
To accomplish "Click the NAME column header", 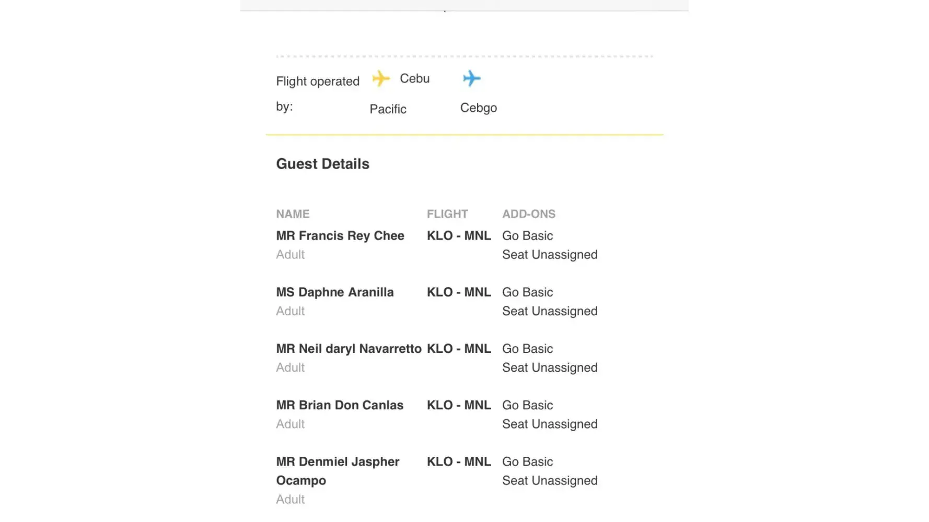I will (293, 214).
